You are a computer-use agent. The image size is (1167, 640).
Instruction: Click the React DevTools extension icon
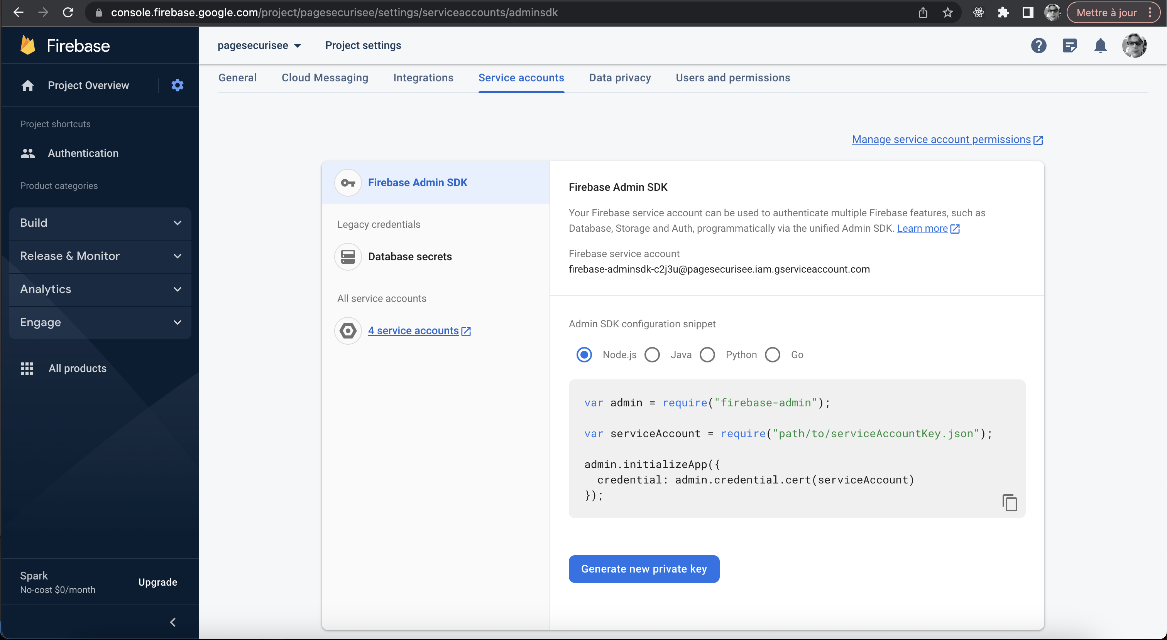point(979,12)
